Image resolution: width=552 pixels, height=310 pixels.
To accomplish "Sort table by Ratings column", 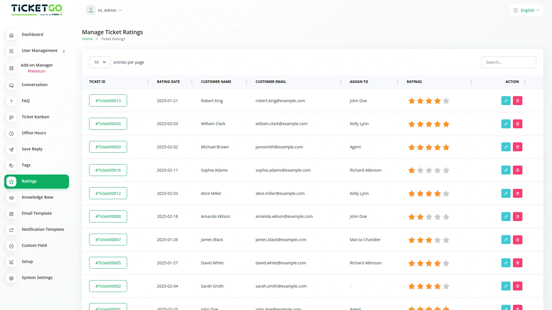I will (471, 82).
